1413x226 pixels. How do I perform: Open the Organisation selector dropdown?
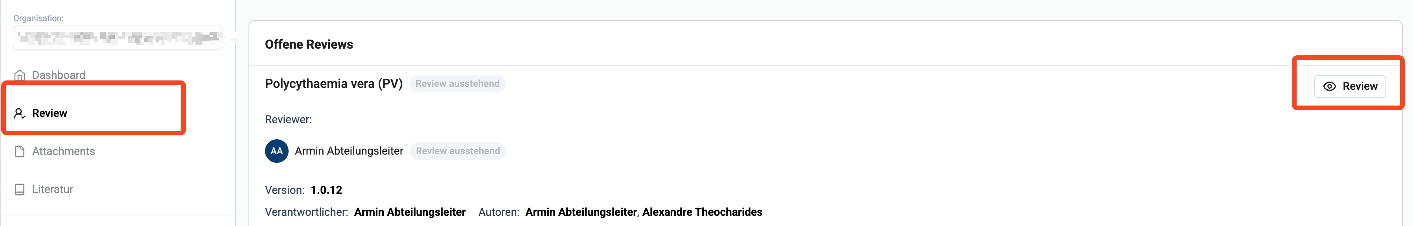point(118,37)
